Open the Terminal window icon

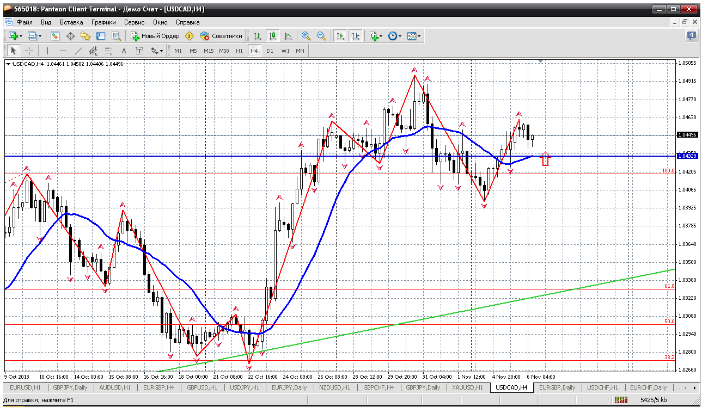point(101,36)
